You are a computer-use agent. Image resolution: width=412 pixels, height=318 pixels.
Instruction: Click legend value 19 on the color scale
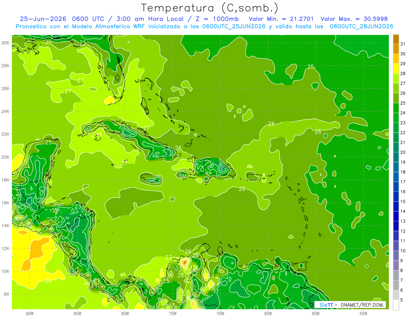(403, 162)
